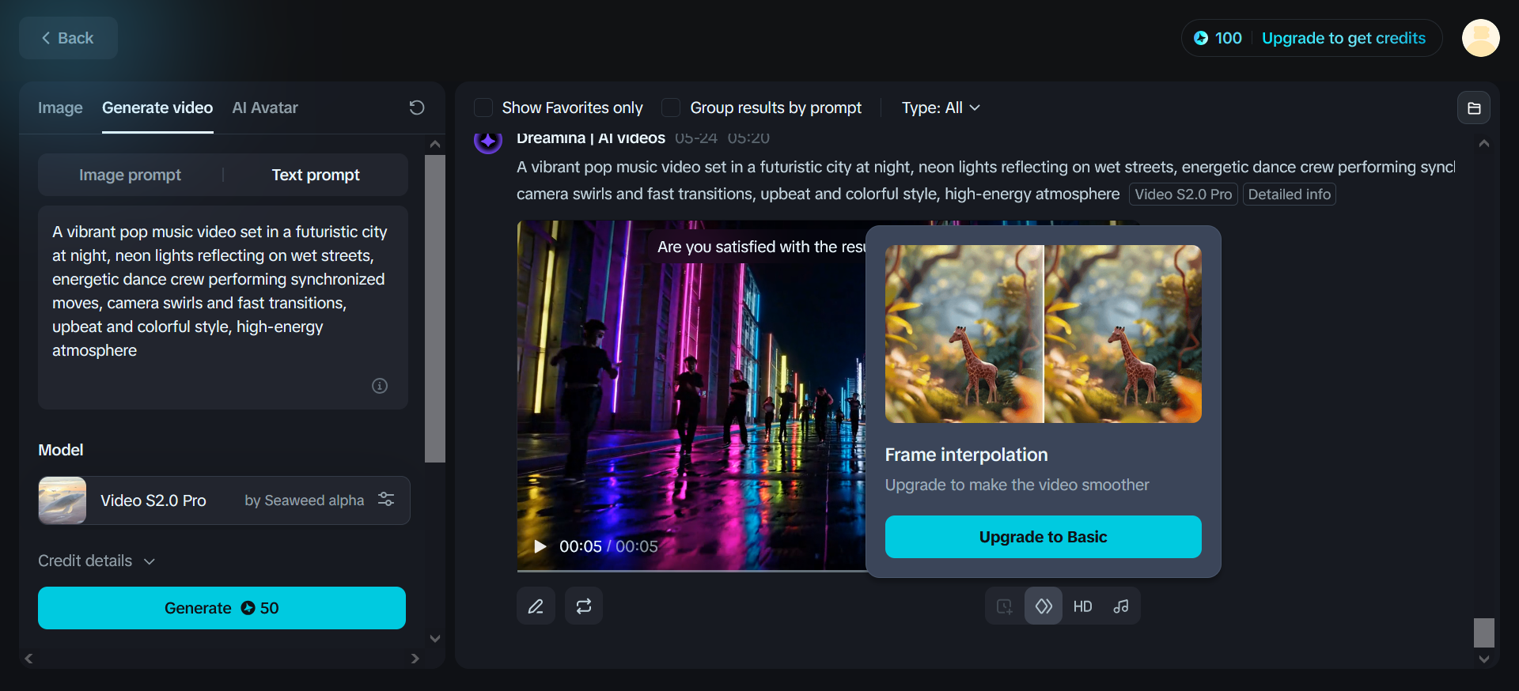Expand Credit details
Image resolution: width=1519 pixels, height=691 pixels.
point(97,561)
